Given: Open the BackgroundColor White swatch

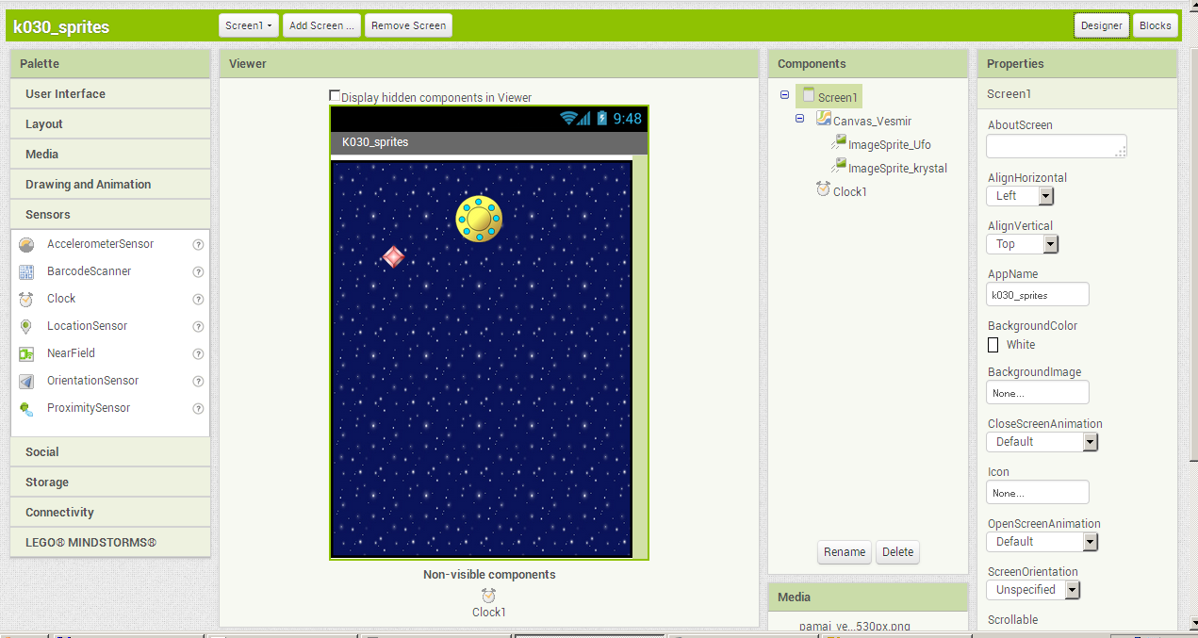Looking at the screenshot, I should pos(993,345).
